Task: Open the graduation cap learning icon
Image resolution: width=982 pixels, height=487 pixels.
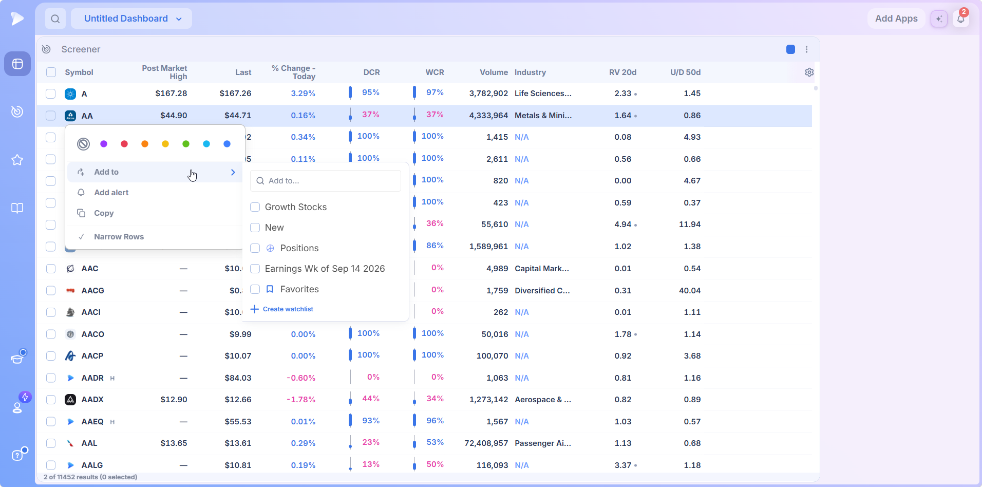Action: [17, 358]
